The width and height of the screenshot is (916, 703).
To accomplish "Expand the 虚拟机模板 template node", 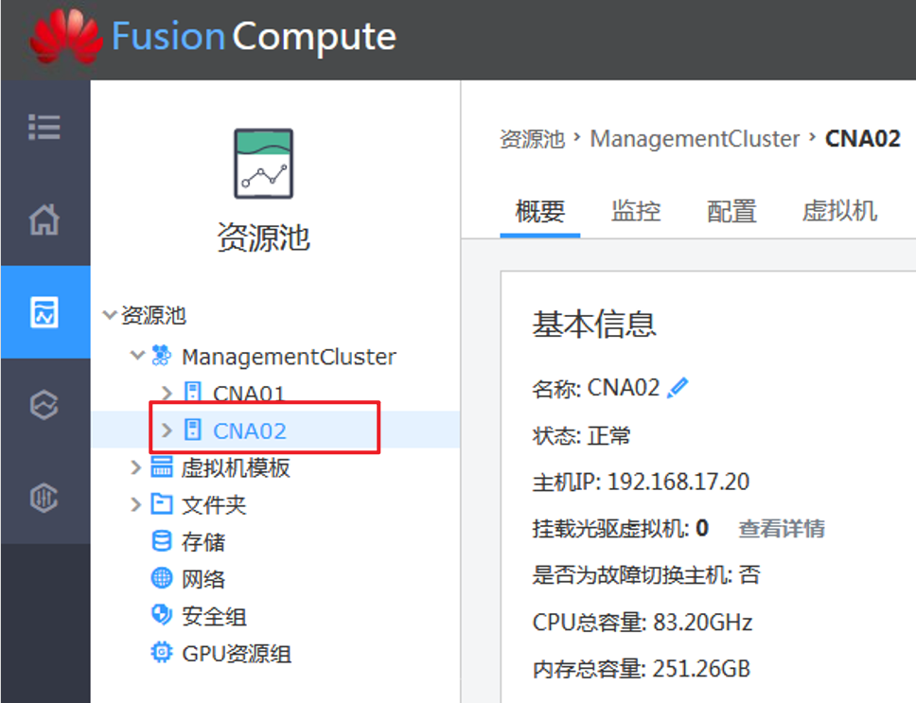I will [134, 467].
